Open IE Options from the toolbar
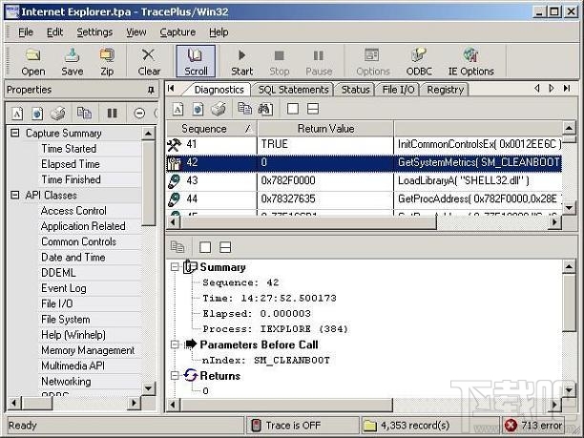This screenshot has height=438, width=584. point(470,61)
